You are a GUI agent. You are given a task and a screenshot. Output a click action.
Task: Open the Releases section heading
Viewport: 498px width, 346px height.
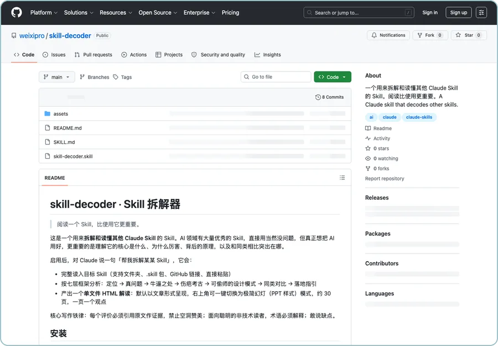(377, 198)
